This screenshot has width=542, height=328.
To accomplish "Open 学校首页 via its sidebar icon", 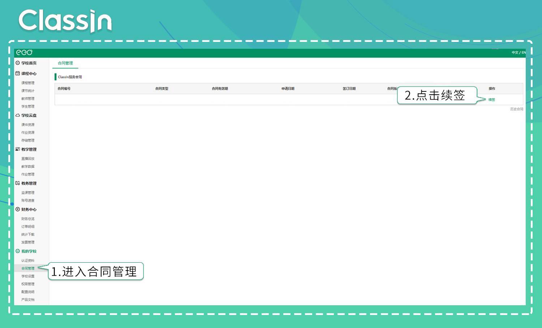I will (x=18, y=63).
